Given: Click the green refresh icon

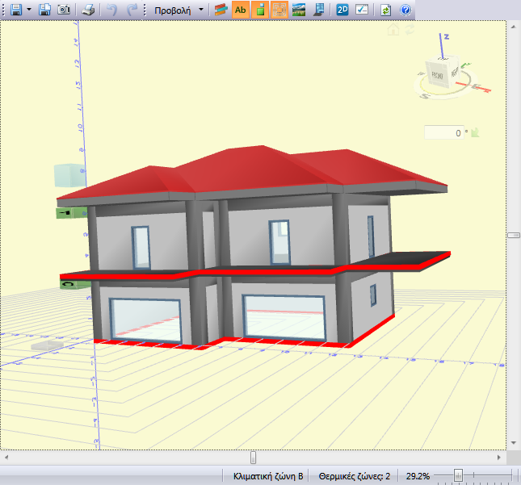Looking at the screenshot, I should (386, 10).
